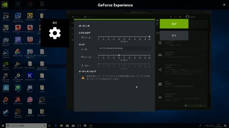Screen dimensions: 229x128
Task: Open Microsoft Edge from the taskbar
Action: (56, 126)
